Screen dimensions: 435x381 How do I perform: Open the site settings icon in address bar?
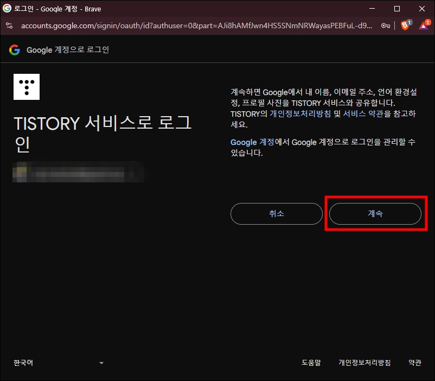9,26
